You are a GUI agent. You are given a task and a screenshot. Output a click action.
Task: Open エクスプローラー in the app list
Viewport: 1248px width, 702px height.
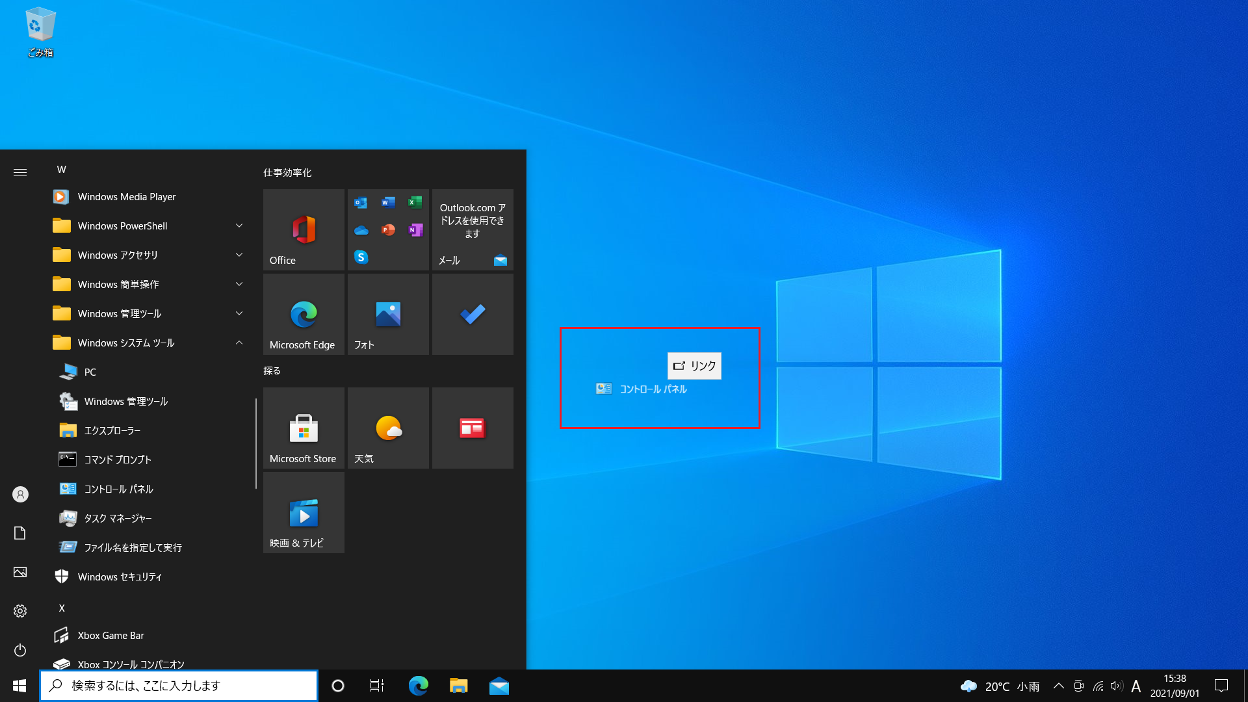[x=148, y=430]
